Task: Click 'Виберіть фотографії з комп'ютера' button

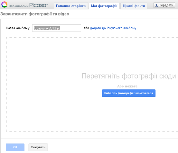Action: click(129, 93)
